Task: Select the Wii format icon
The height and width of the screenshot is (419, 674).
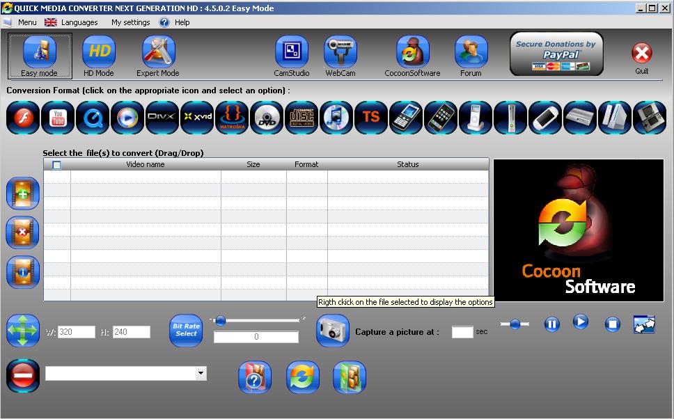Action: [x=615, y=118]
